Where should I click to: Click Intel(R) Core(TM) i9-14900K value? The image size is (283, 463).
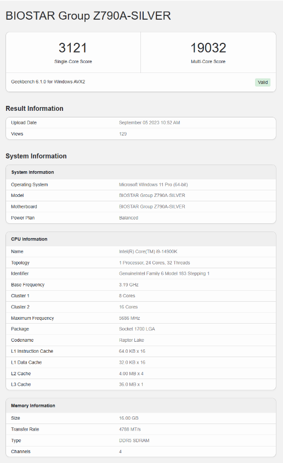[148, 252]
